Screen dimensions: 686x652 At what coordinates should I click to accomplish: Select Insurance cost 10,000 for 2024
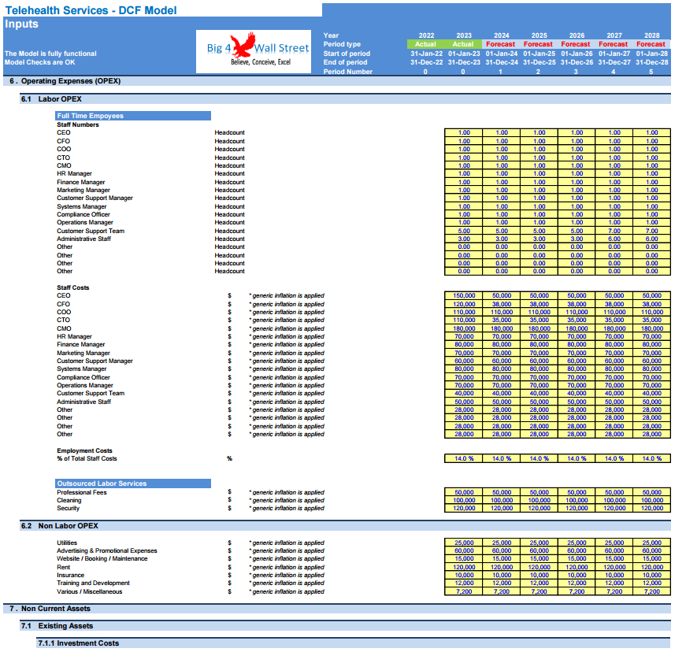click(502, 576)
